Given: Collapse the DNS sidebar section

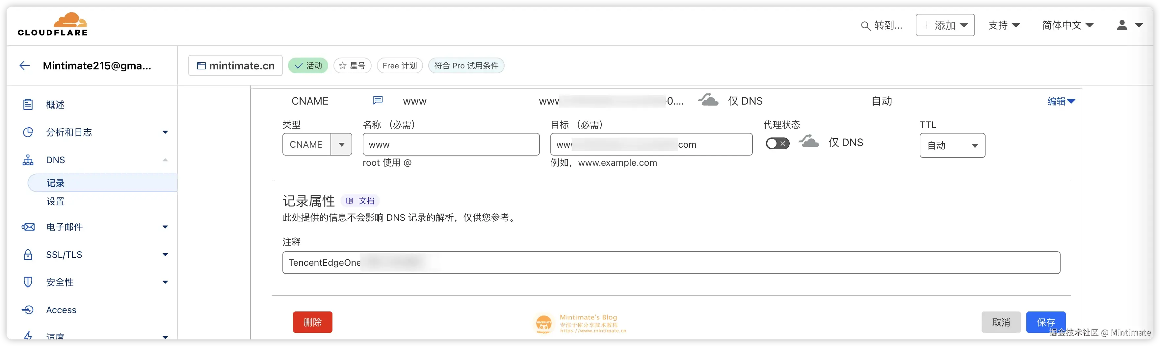Looking at the screenshot, I should click(x=165, y=160).
